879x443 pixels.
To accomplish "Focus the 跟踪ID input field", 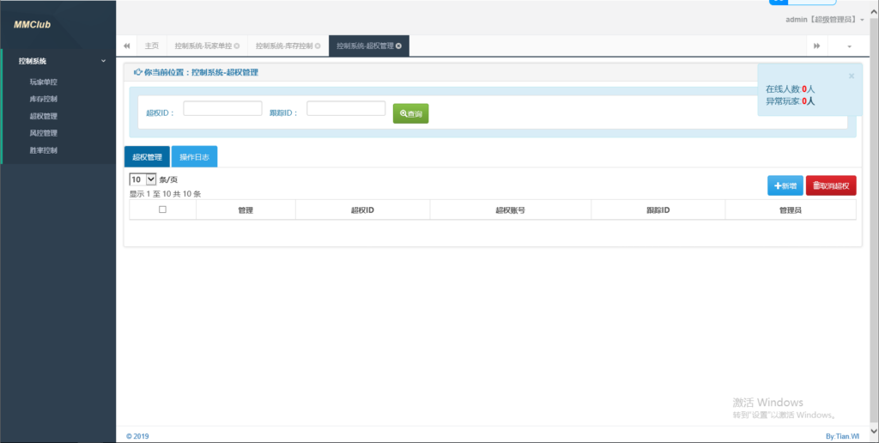I will [346, 108].
